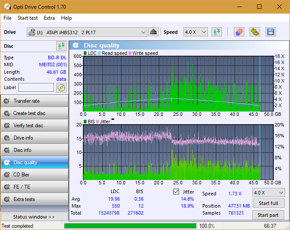Click the MID value MEIT02 (001)
Image resolution: width=290 pixels, height=230 pixels.
[53, 65]
